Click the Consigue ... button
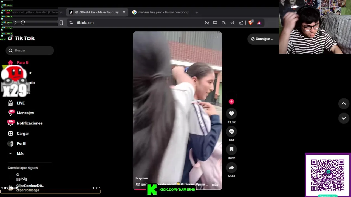351x197 pixels. click(263, 39)
